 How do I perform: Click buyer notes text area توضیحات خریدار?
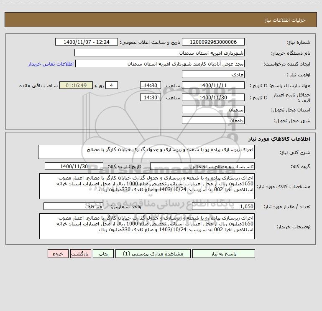[147, 226]
